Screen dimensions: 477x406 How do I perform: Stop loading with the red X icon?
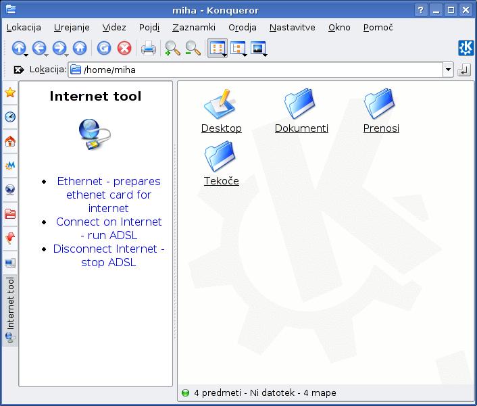tap(124, 48)
